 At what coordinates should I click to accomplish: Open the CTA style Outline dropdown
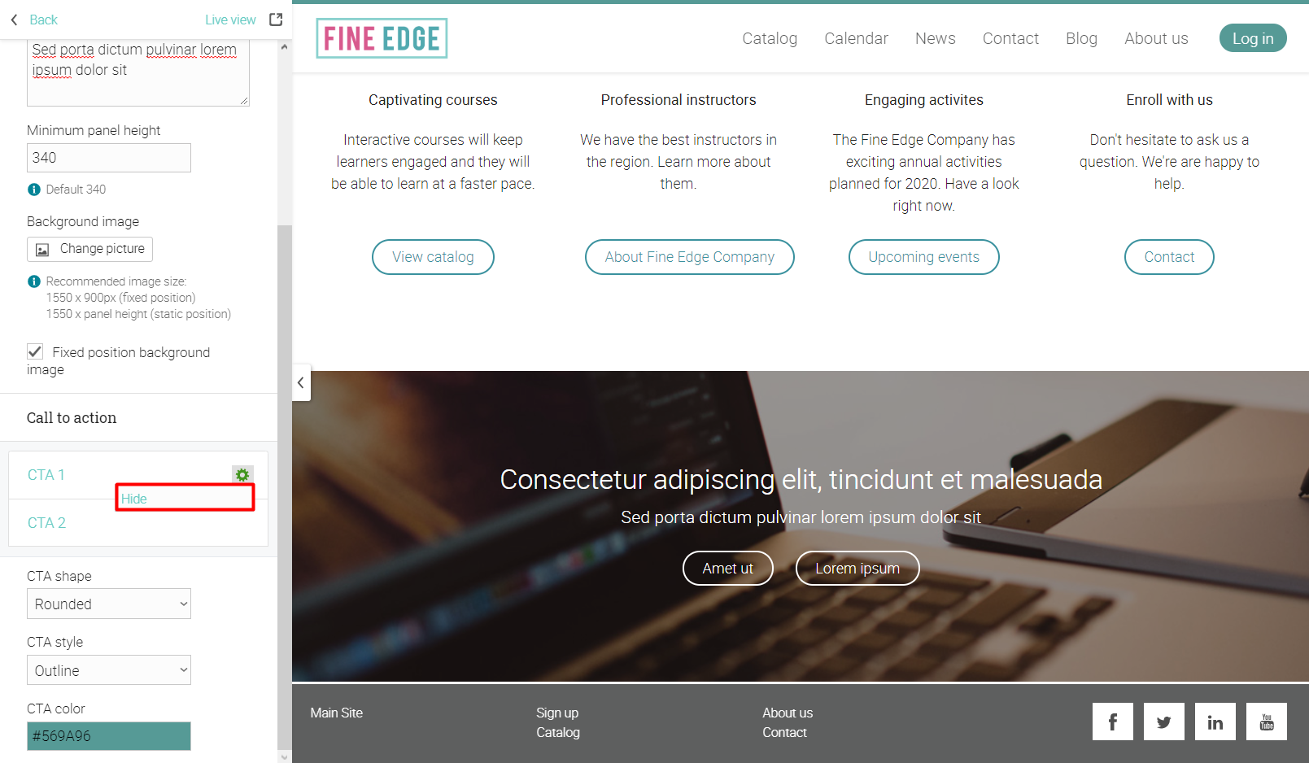click(109, 670)
